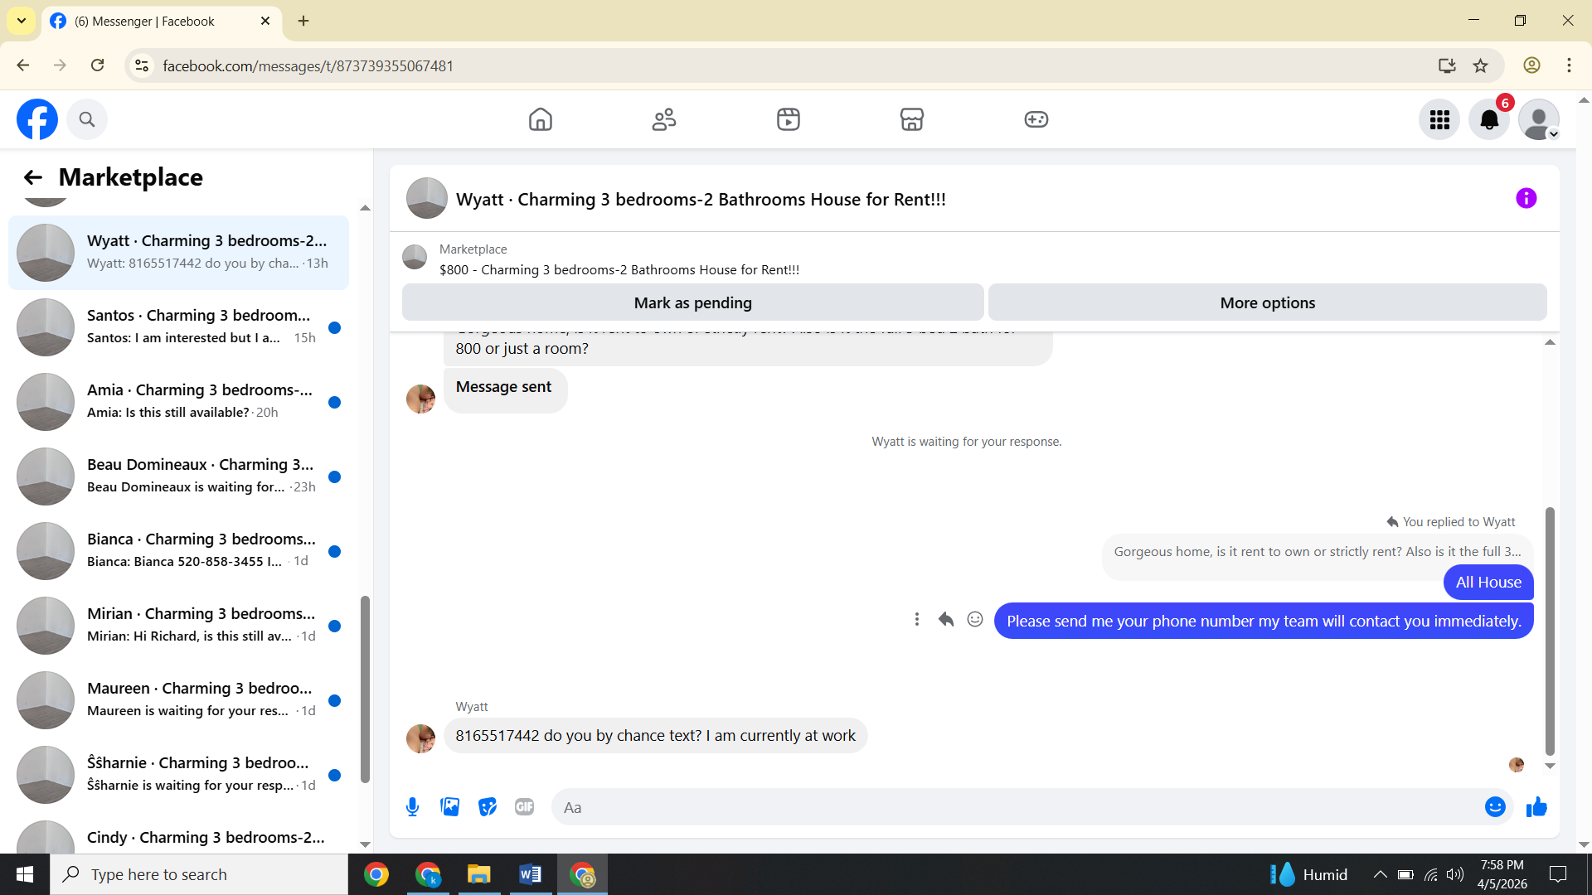
Task: Open conversation information purple icon
Action: pos(1526,199)
